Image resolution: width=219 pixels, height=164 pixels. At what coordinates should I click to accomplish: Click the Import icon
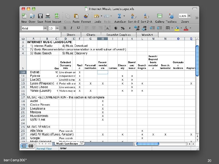tap(57, 16)
